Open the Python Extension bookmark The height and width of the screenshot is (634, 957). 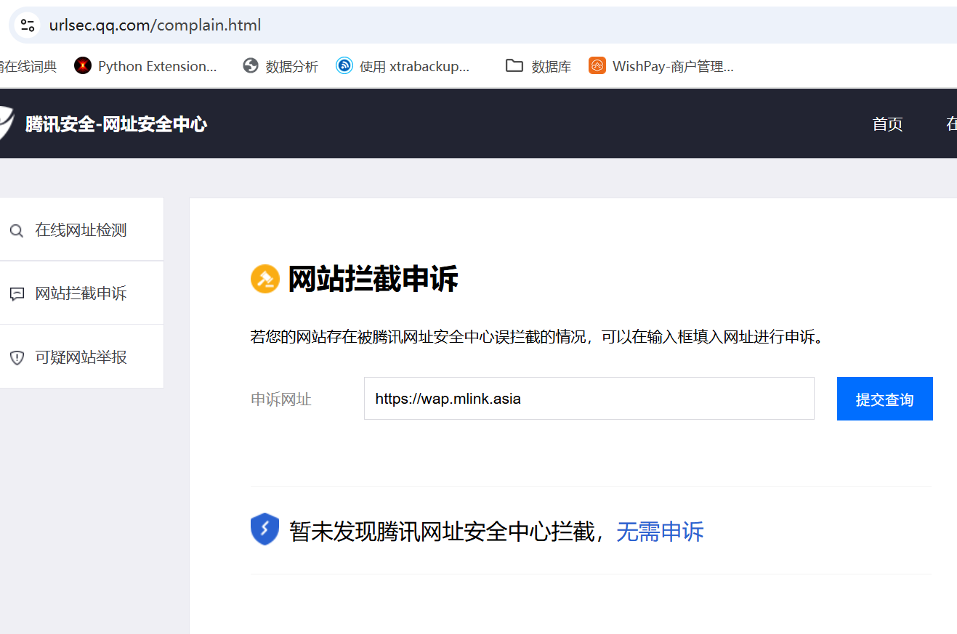pos(145,66)
